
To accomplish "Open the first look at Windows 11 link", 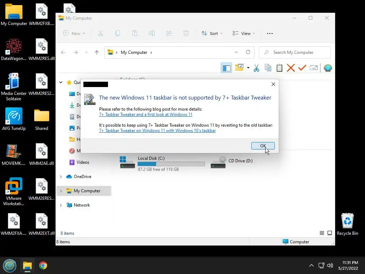I will [146, 115].
